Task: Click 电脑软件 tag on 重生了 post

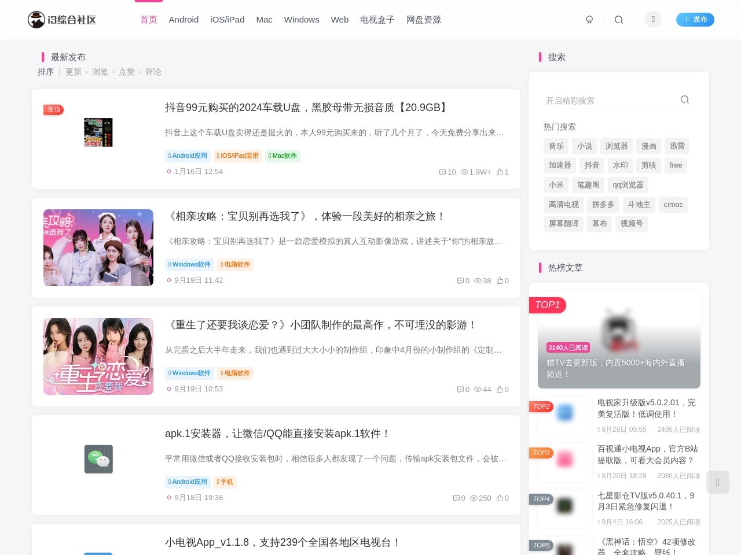Action: click(x=235, y=373)
